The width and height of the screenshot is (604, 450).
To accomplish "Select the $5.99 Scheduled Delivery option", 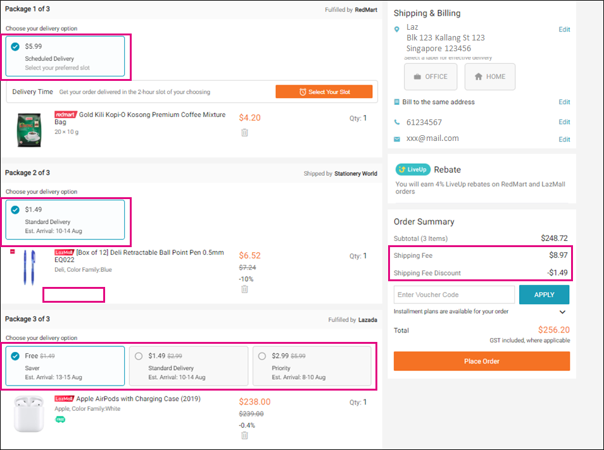I will pos(65,56).
